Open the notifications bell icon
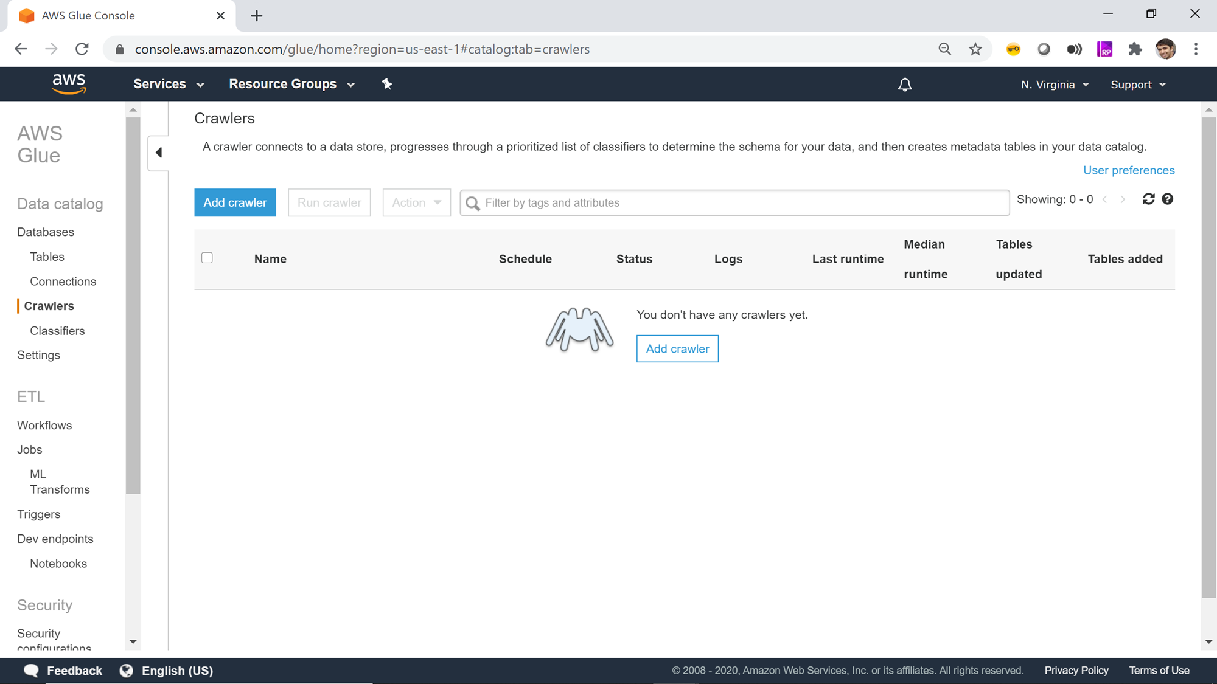This screenshot has height=684, width=1217. coord(905,85)
